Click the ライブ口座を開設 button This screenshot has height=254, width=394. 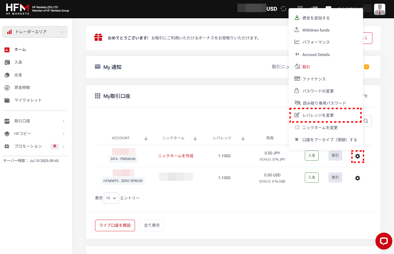(x=115, y=225)
